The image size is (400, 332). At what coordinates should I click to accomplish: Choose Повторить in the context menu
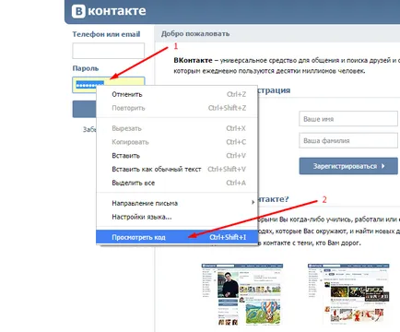(x=177, y=108)
